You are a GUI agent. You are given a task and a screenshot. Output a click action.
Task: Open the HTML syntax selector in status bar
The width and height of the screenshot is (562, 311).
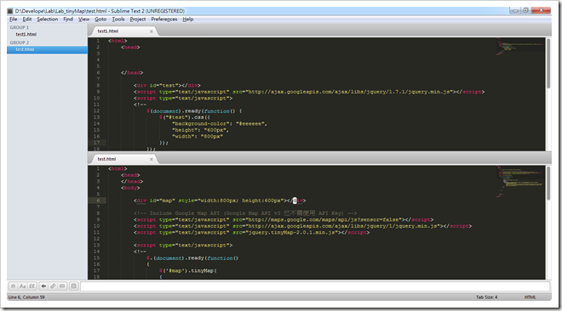tap(530, 297)
